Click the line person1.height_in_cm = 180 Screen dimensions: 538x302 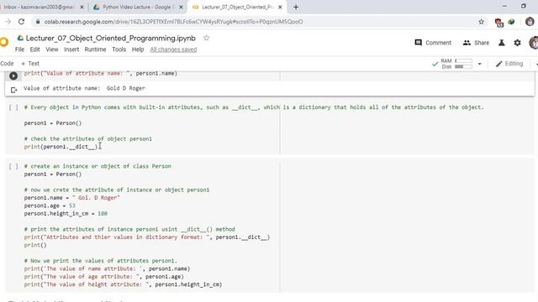click(x=66, y=214)
